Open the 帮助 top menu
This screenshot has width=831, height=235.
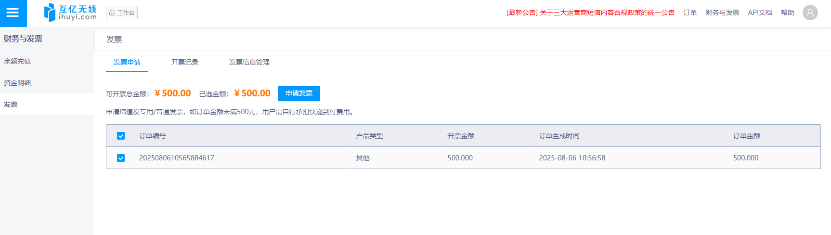click(x=787, y=13)
